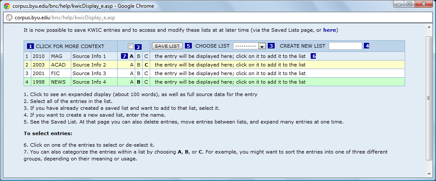
Task: Click the page scrollbar down arrow
Action: pyautogui.click(x=429, y=173)
